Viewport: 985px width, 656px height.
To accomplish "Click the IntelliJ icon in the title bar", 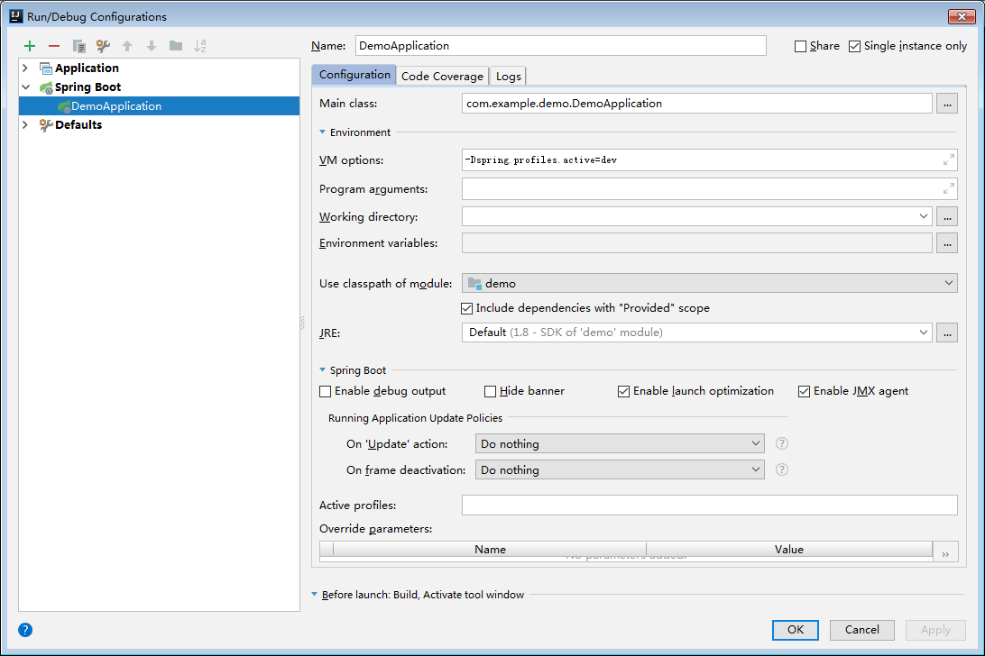I will tap(15, 16).
